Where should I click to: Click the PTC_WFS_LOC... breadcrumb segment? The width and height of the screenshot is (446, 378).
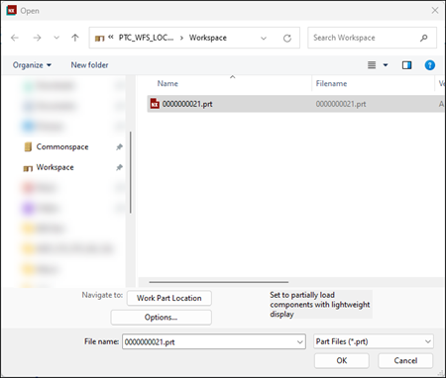(146, 38)
